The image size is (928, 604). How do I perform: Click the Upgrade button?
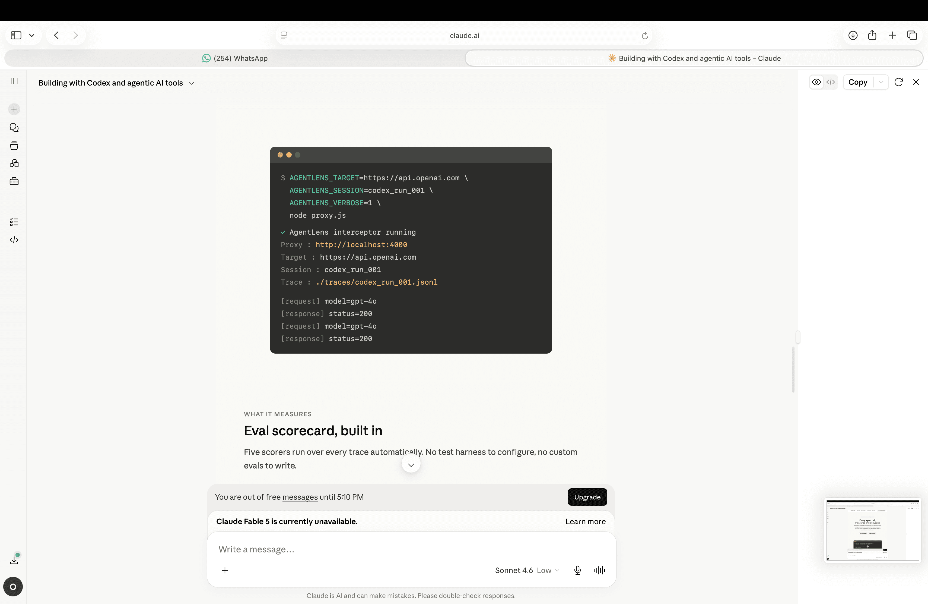click(x=587, y=497)
